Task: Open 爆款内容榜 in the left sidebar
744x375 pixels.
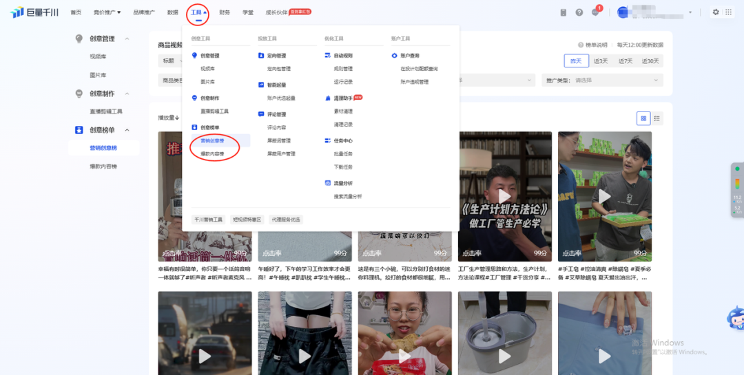Action: click(103, 167)
